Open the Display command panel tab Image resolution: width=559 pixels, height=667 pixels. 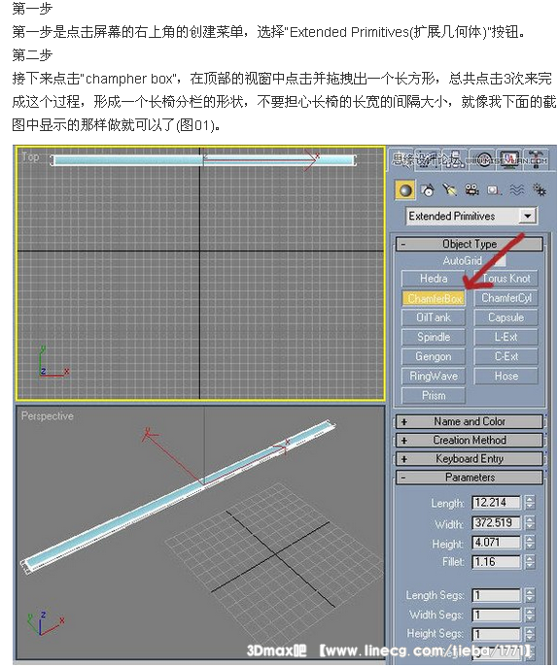[x=509, y=159]
